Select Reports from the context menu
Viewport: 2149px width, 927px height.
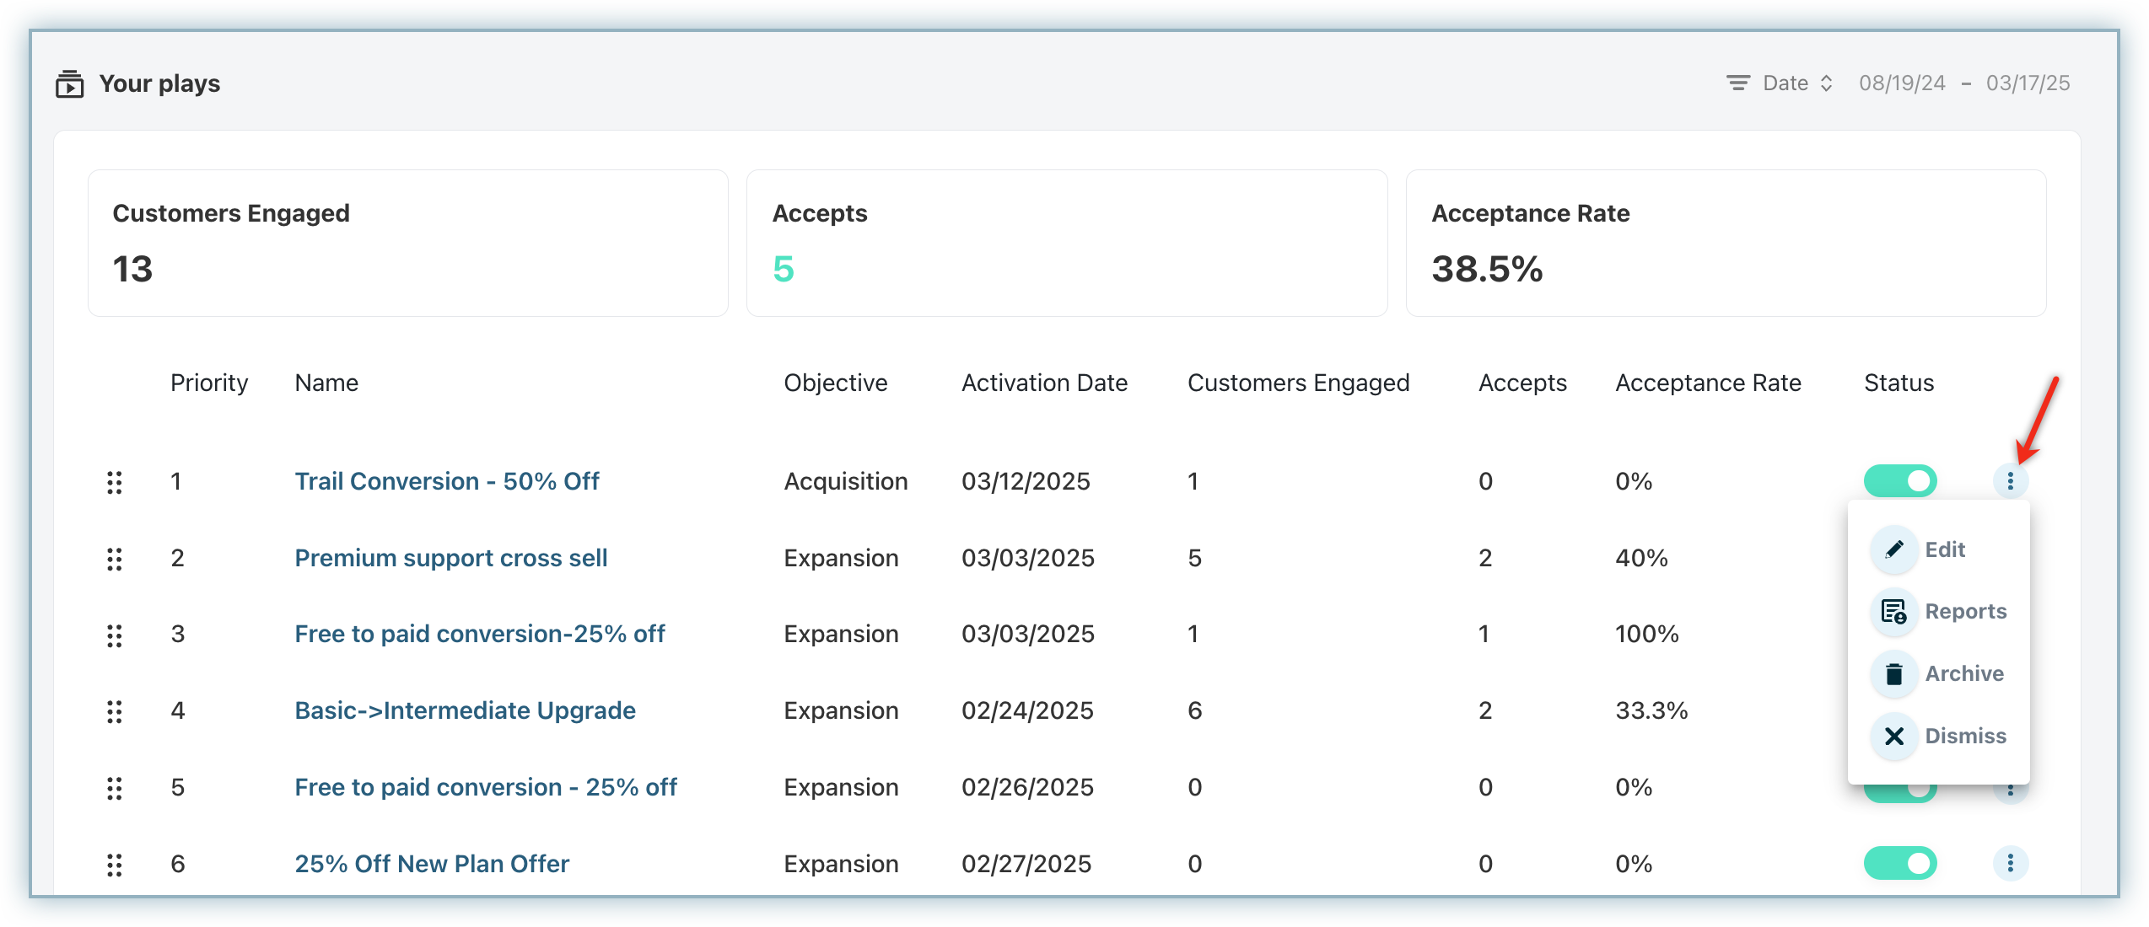[1965, 612]
